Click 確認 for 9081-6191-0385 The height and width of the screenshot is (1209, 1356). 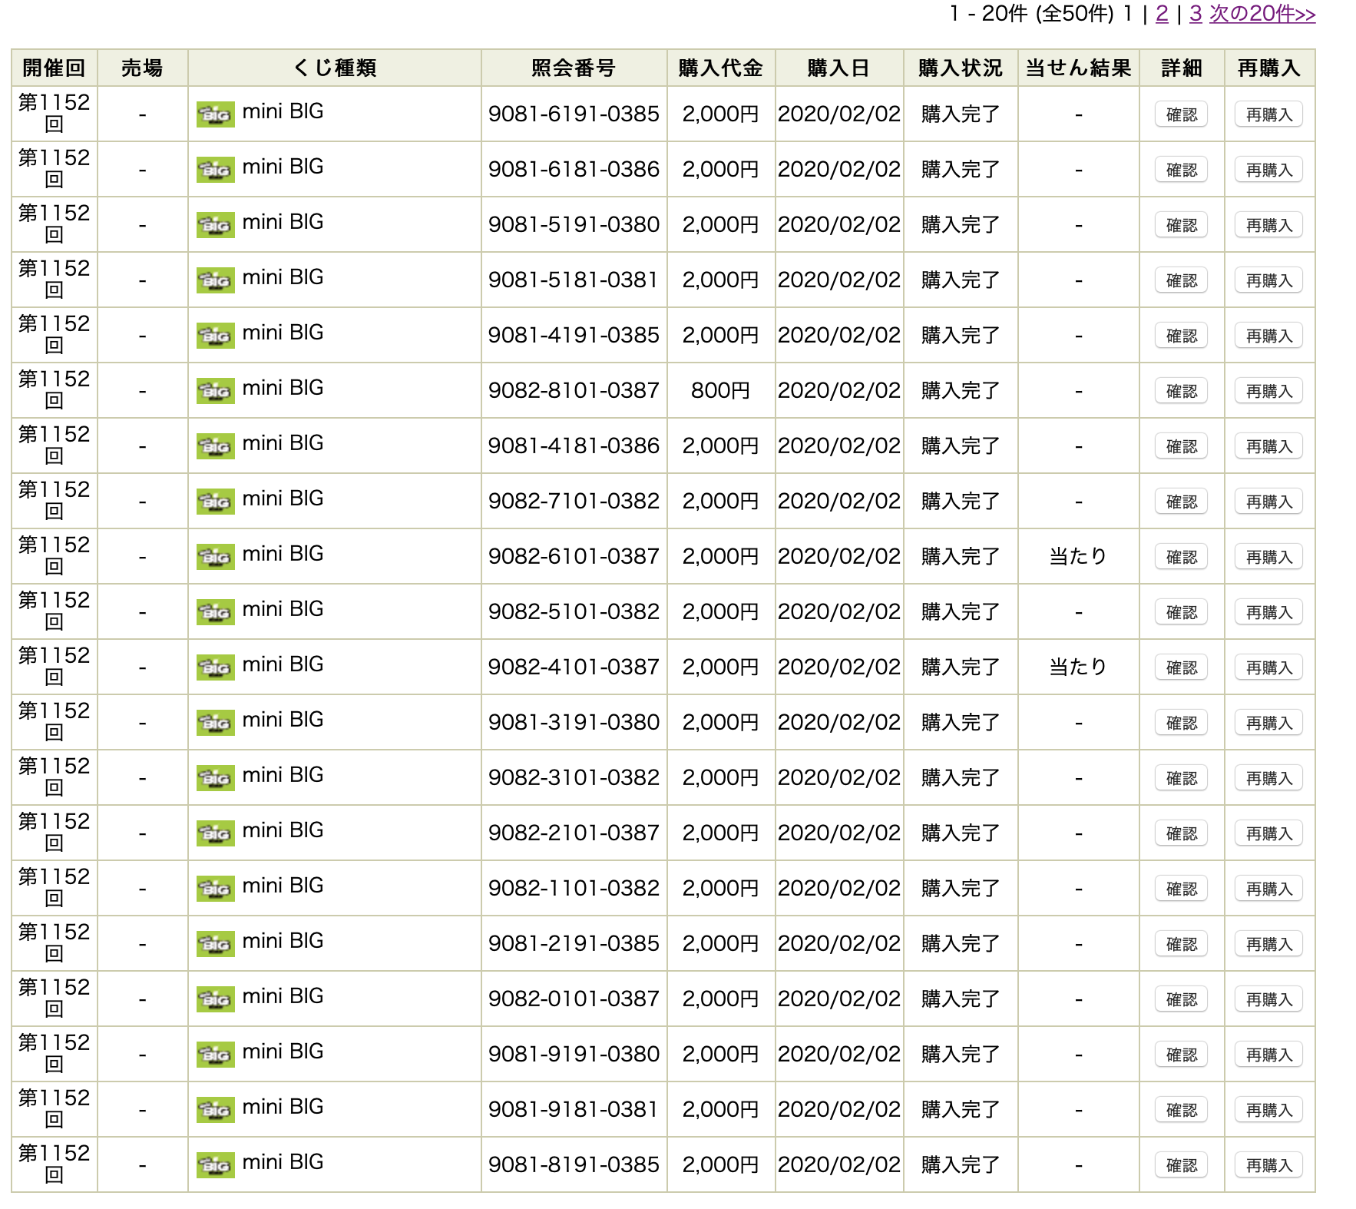click(1181, 114)
